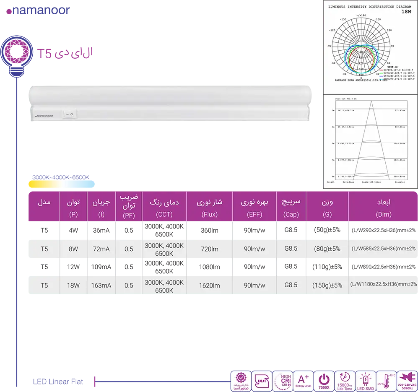The height and width of the screenshot is (392, 418).
Task: Click the 18W power cell in the table
Action: 73,286
